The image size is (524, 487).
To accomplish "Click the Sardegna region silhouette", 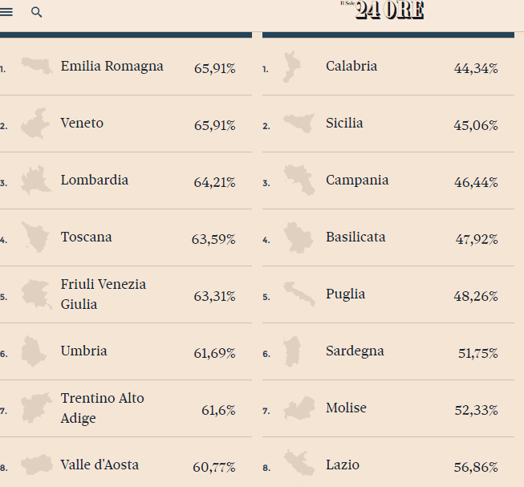I will [x=292, y=351].
